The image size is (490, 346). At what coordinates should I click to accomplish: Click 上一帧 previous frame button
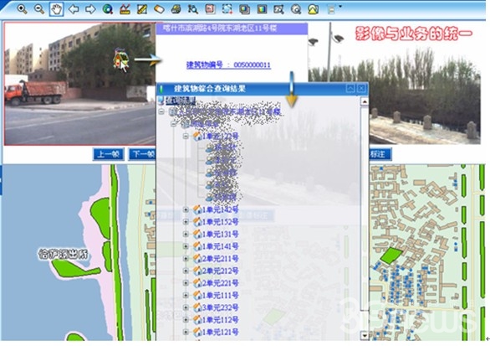tap(109, 154)
